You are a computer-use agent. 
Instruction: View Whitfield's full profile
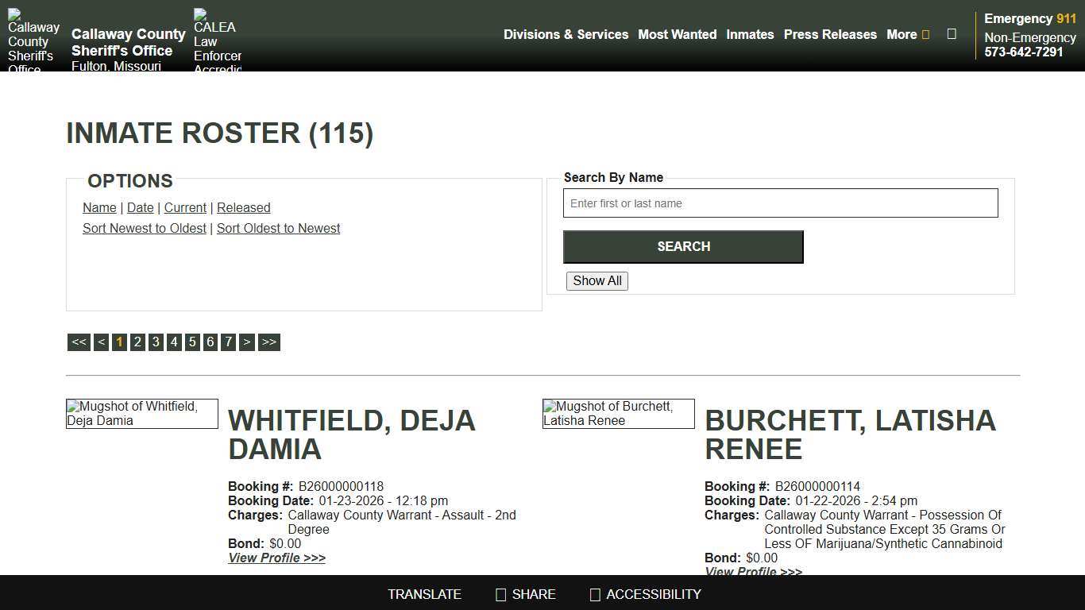[276, 558]
